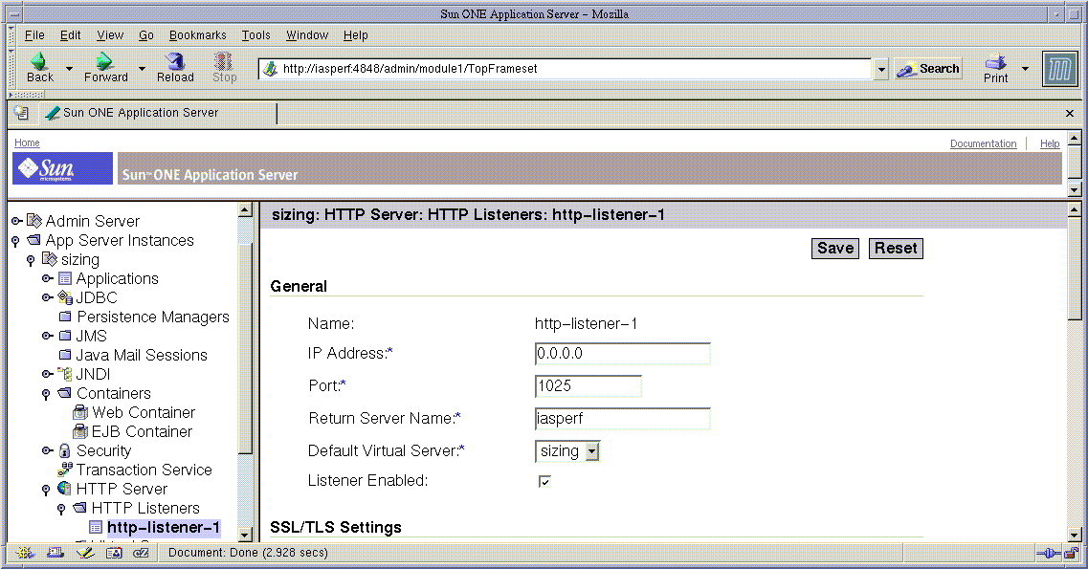Close the current browser tab
Image resolution: width=1088 pixels, height=569 pixels.
click(1069, 113)
